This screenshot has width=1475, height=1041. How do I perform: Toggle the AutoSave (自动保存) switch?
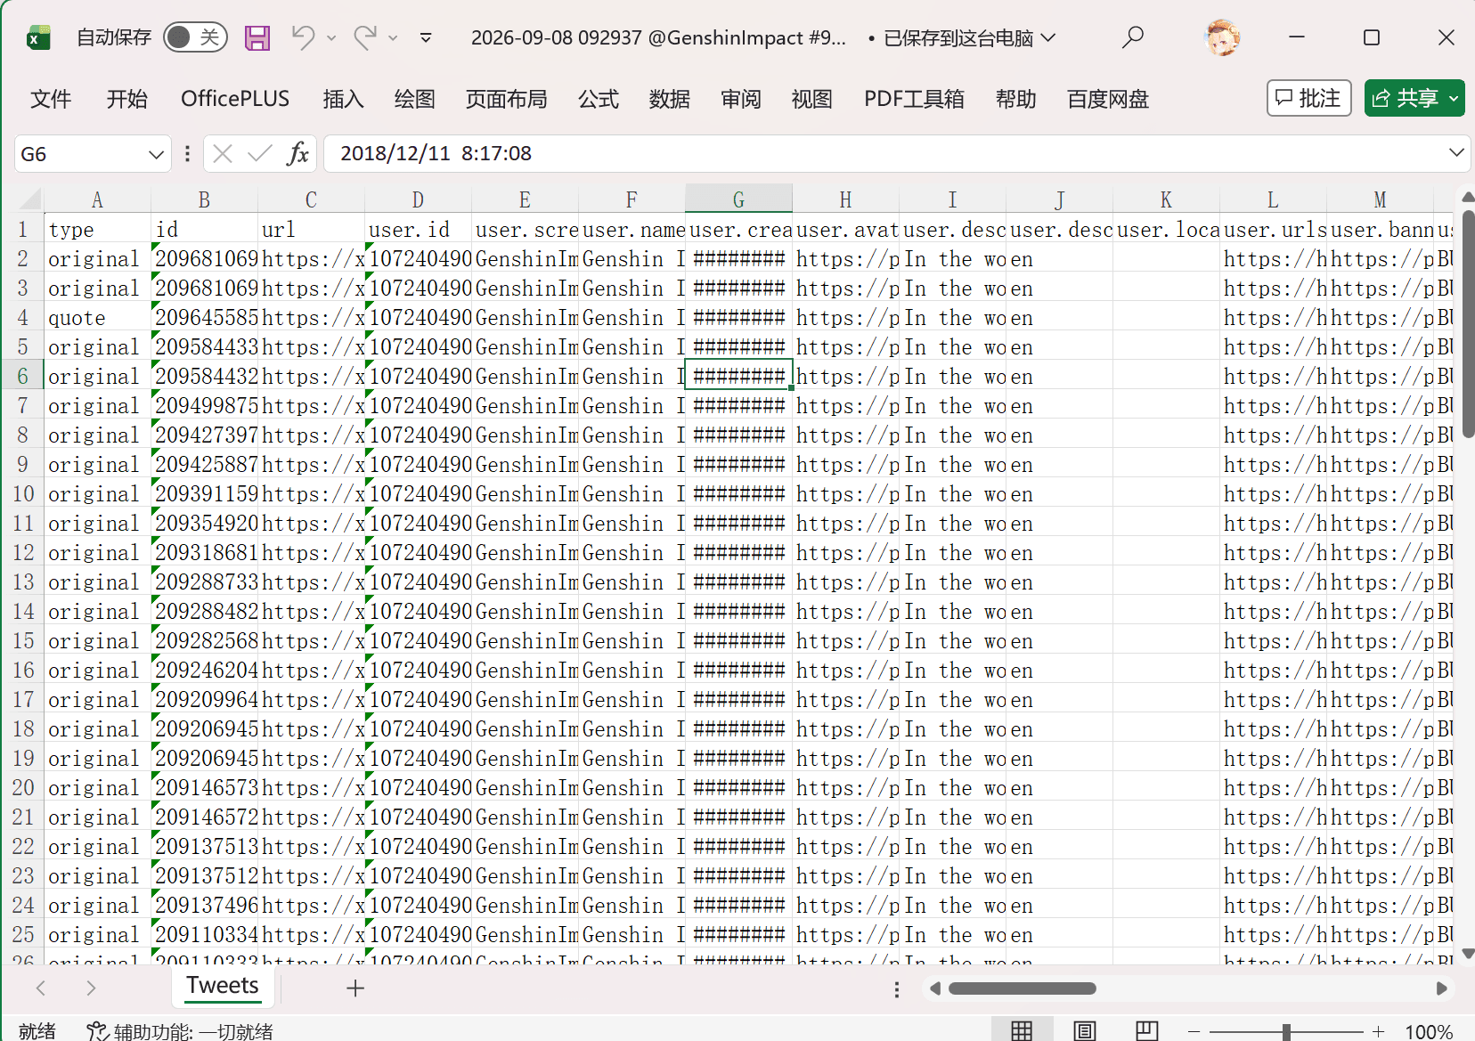[x=195, y=37]
